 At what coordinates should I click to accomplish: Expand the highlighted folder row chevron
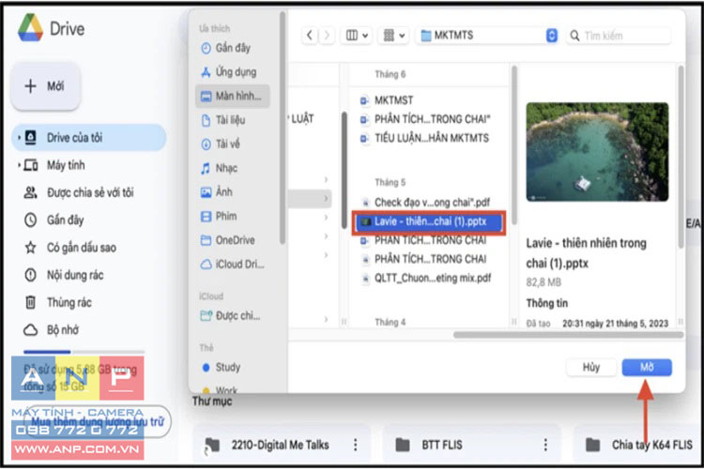tap(326, 198)
